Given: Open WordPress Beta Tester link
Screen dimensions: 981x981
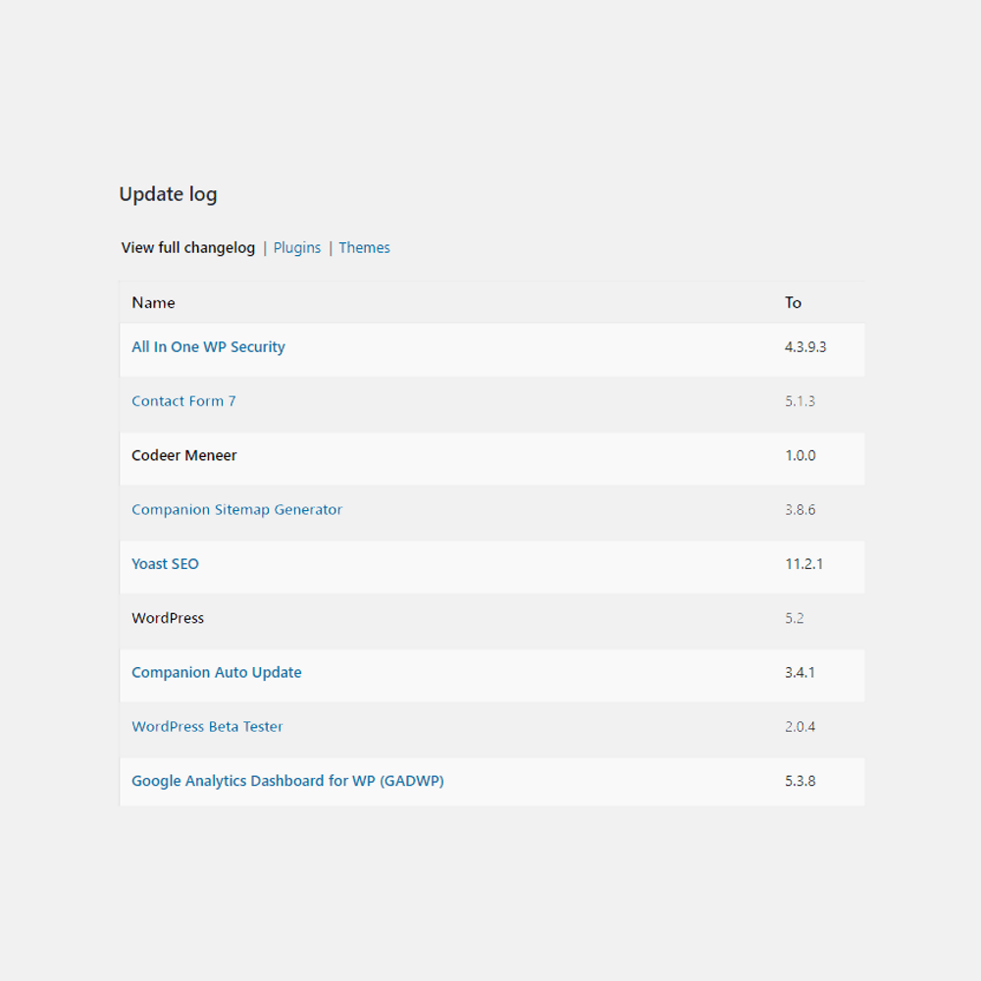Looking at the screenshot, I should 207,727.
